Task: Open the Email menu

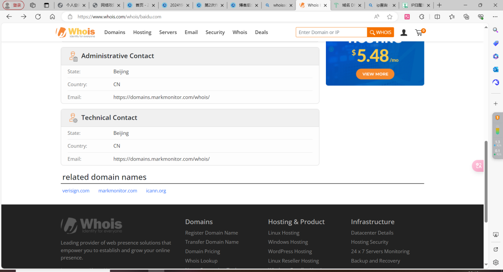Action: (191, 33)
